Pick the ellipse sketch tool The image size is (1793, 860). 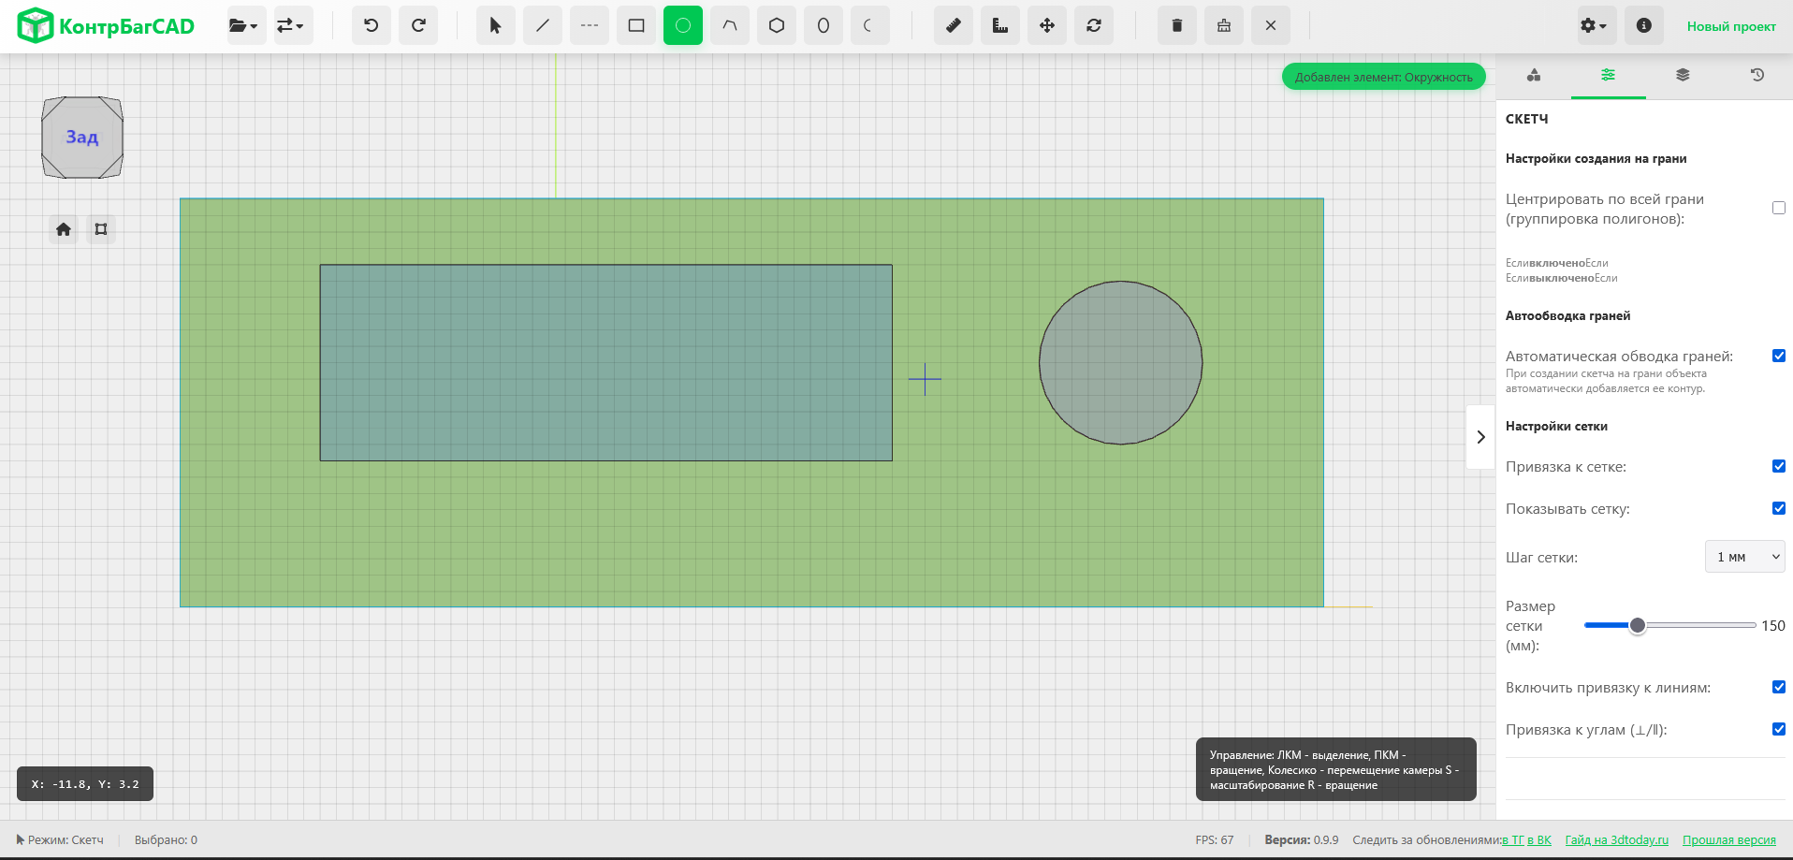(823, 26)
